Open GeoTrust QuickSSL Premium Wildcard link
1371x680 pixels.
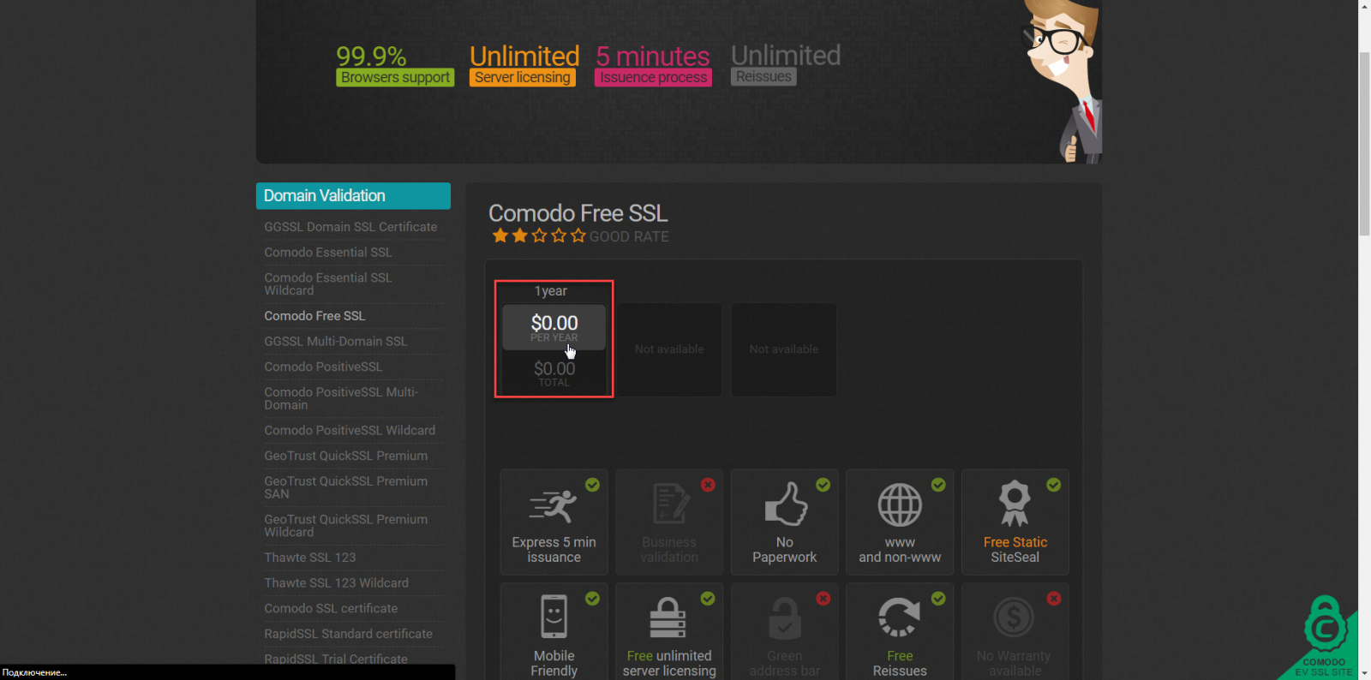(x=346, y=526)
